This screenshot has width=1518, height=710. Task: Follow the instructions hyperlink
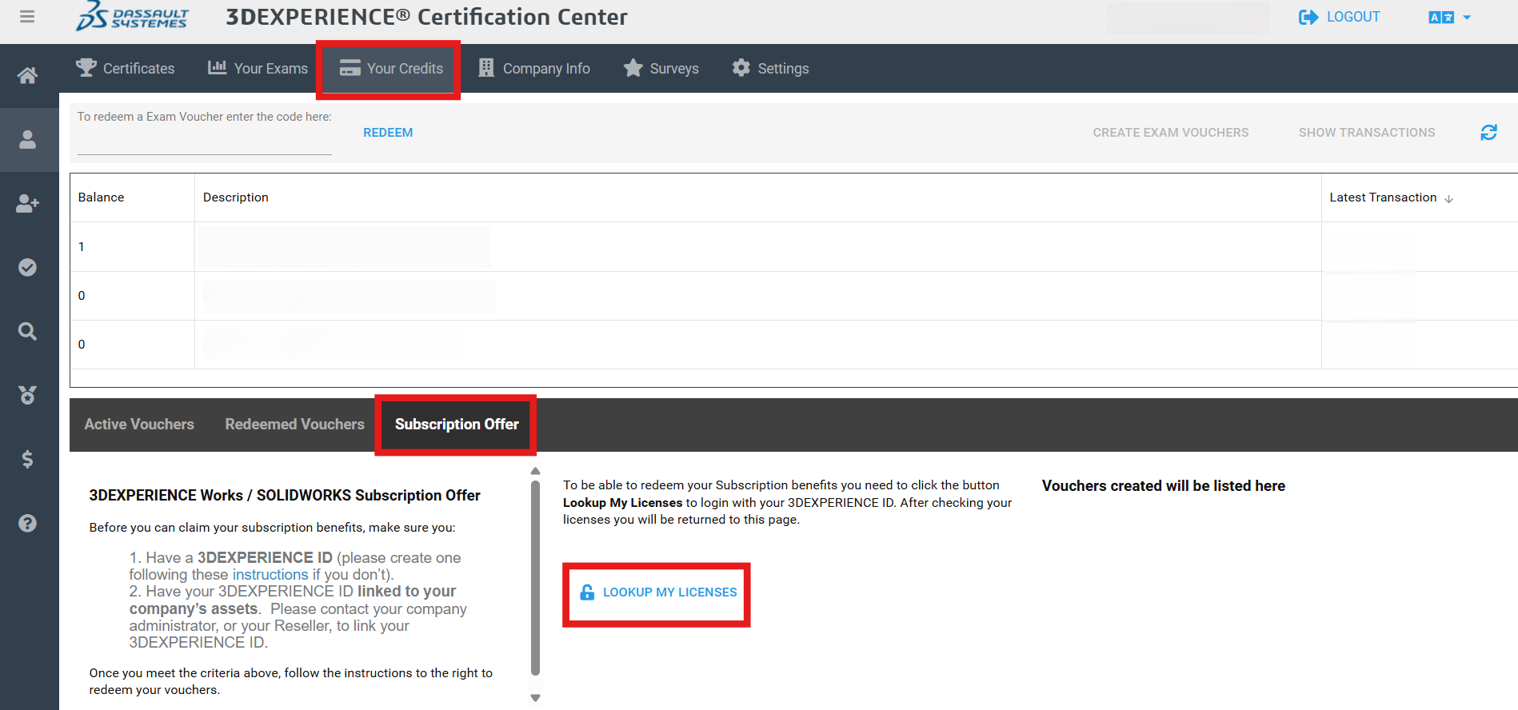(270, 575)
